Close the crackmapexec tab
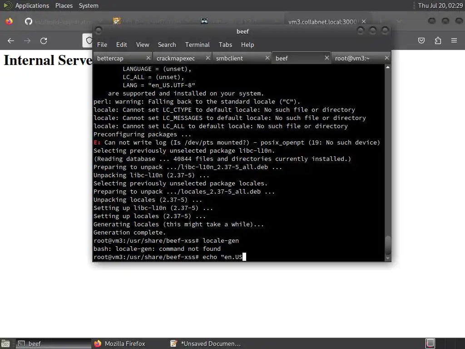The image size is (465, 349). (208, 58)
